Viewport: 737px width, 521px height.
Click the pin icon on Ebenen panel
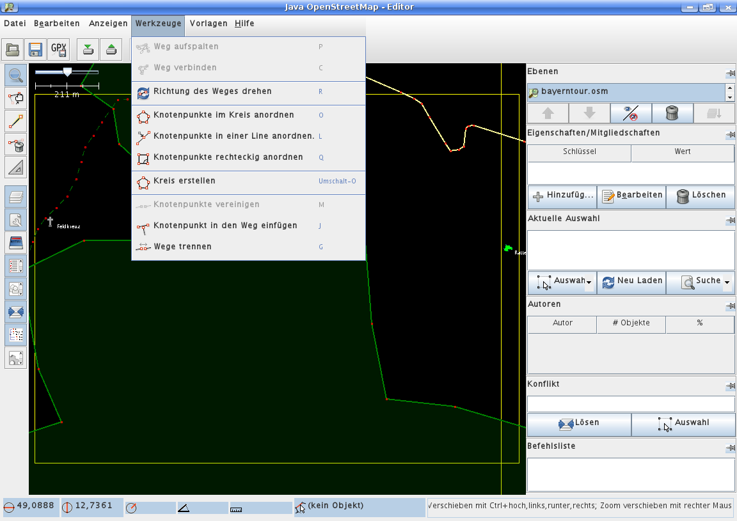click(x=730, y=74)
